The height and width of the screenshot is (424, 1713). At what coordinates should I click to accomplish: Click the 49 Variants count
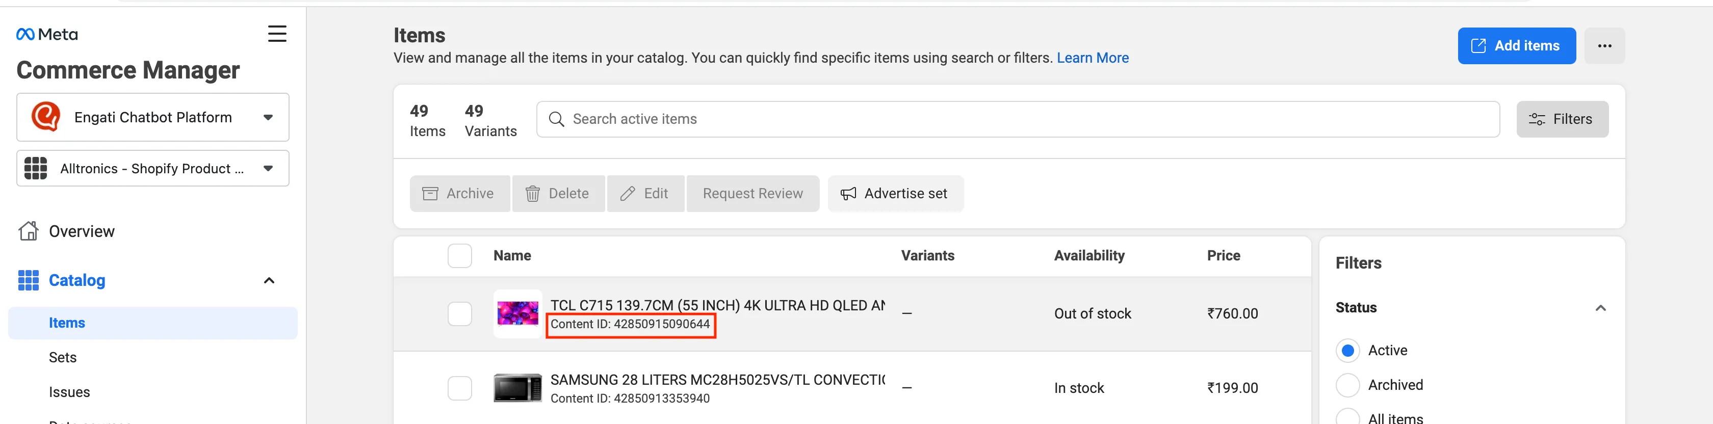point(491,120)
